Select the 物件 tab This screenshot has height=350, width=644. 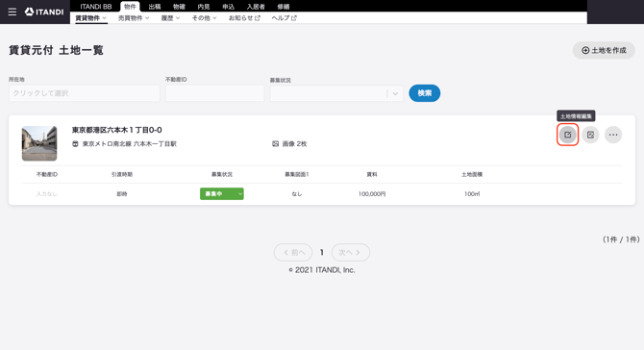coord(130,7)
